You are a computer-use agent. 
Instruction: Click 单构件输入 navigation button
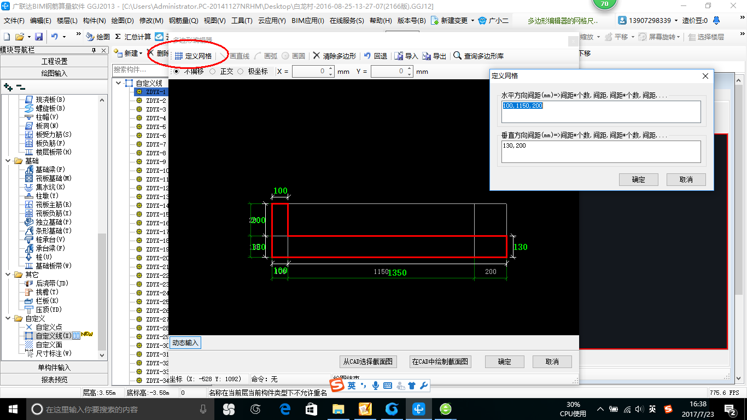[54, 367]
